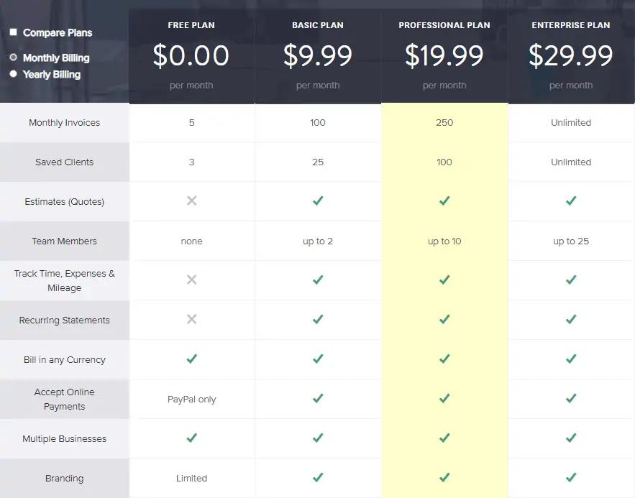The width and height of the screenshot is (635, 498).
Task: Click the Professional Plan header
Action: 444,25
